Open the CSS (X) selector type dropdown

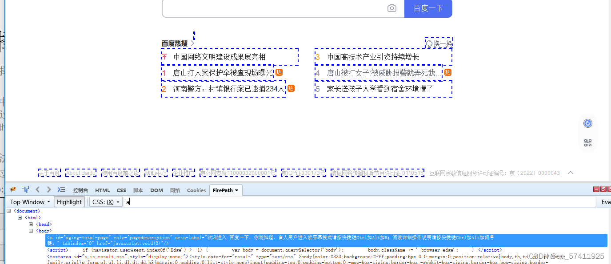[105, 201]
